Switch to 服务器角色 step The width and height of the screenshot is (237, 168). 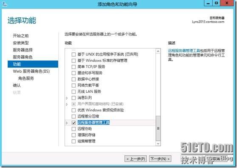[x=23, y=57]
